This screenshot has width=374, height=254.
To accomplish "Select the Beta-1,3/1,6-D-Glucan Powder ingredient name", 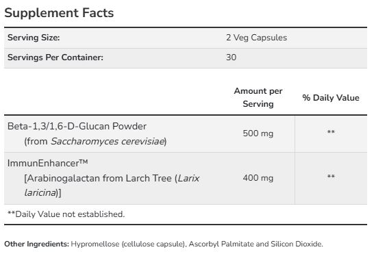I will (x=77, y=126).
